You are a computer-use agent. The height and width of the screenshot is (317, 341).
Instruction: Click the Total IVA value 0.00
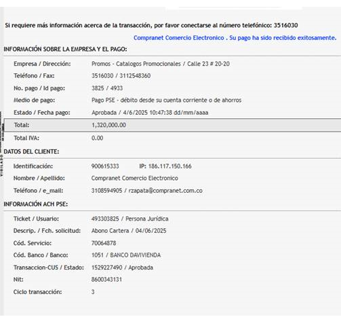[98, 138]
